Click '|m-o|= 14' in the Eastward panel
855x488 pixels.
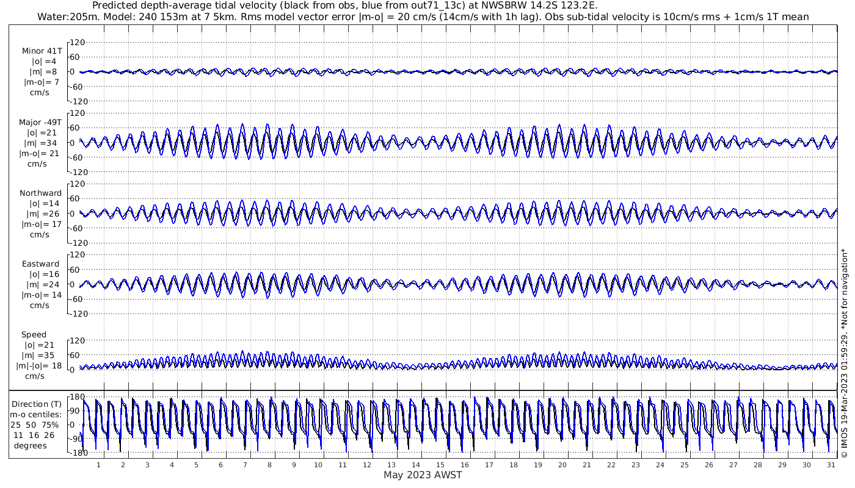tap(40, 295)
